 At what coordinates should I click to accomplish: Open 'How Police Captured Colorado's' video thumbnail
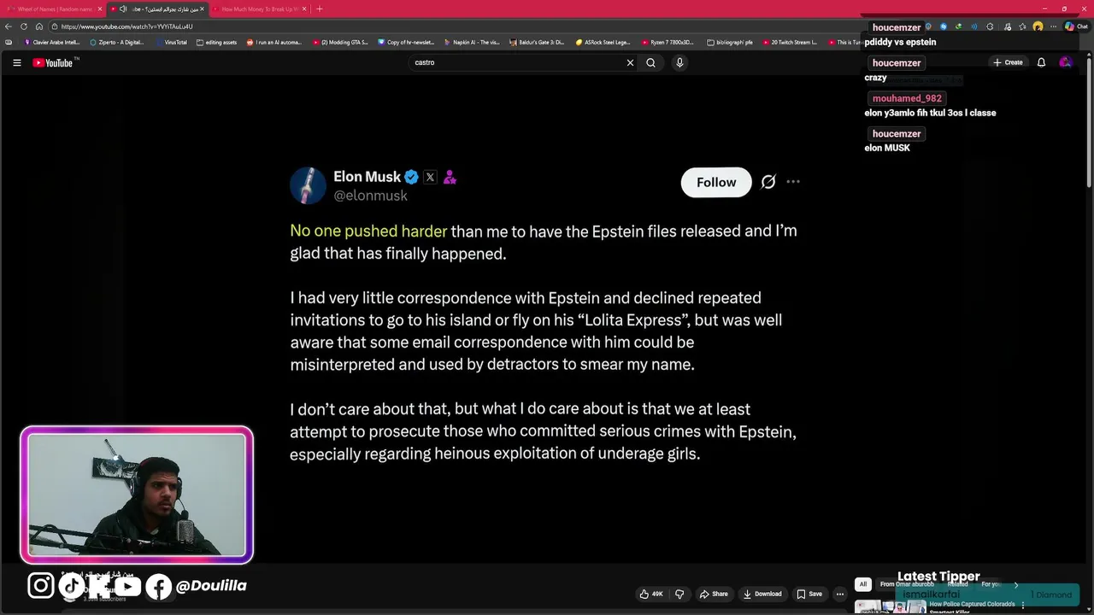890,606
